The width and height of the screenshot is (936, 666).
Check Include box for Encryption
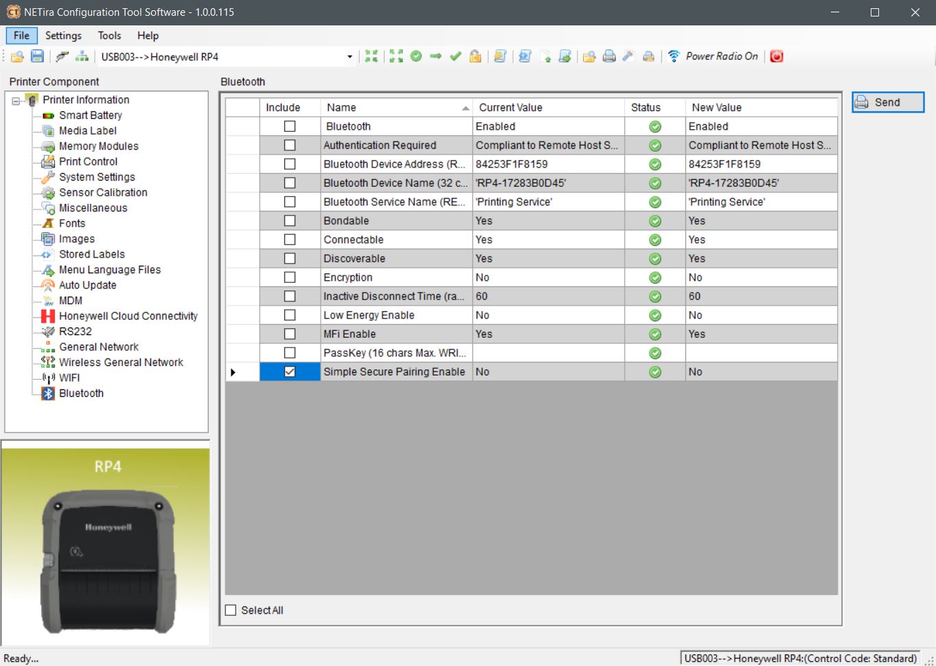click(x=290, y=277)
